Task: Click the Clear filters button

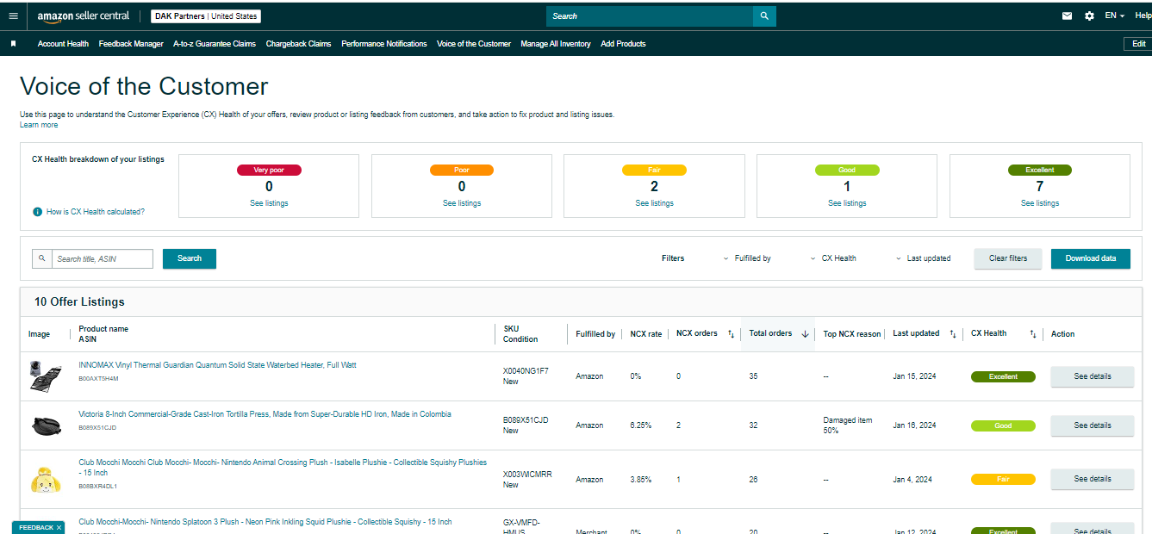Action: tap(1008, 258)
